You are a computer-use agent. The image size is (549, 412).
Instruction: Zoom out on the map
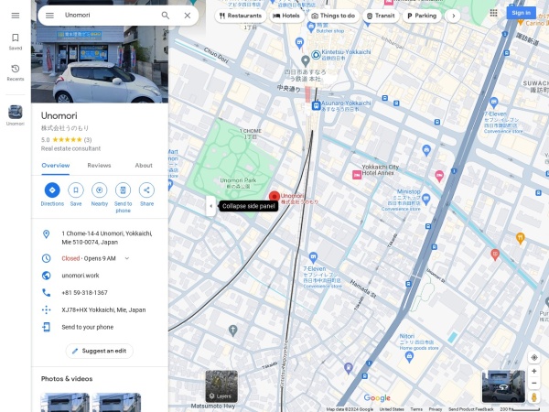[534, 384]
